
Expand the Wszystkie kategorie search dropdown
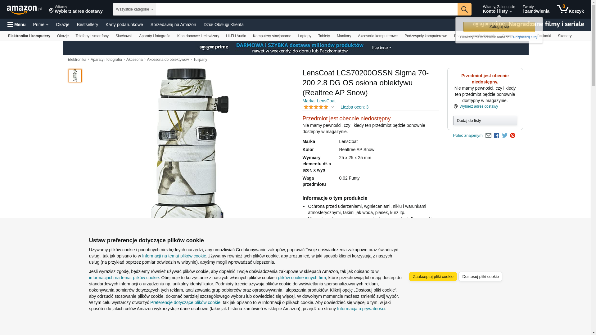134,9
